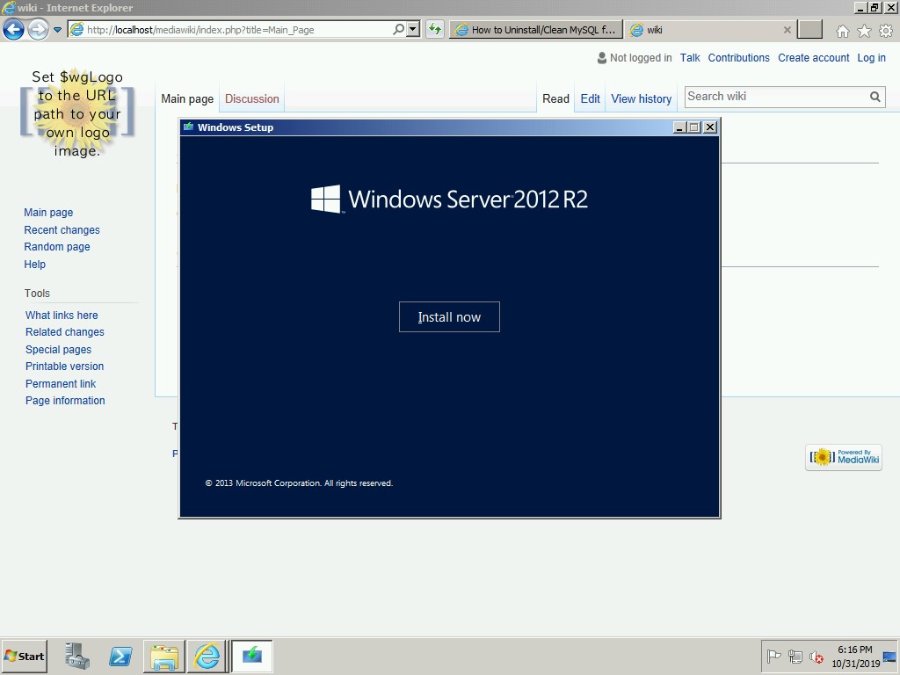This screenshot has width=900, height=675.
Task: Maximize the Windows Setup window
Action: (694, 127)
